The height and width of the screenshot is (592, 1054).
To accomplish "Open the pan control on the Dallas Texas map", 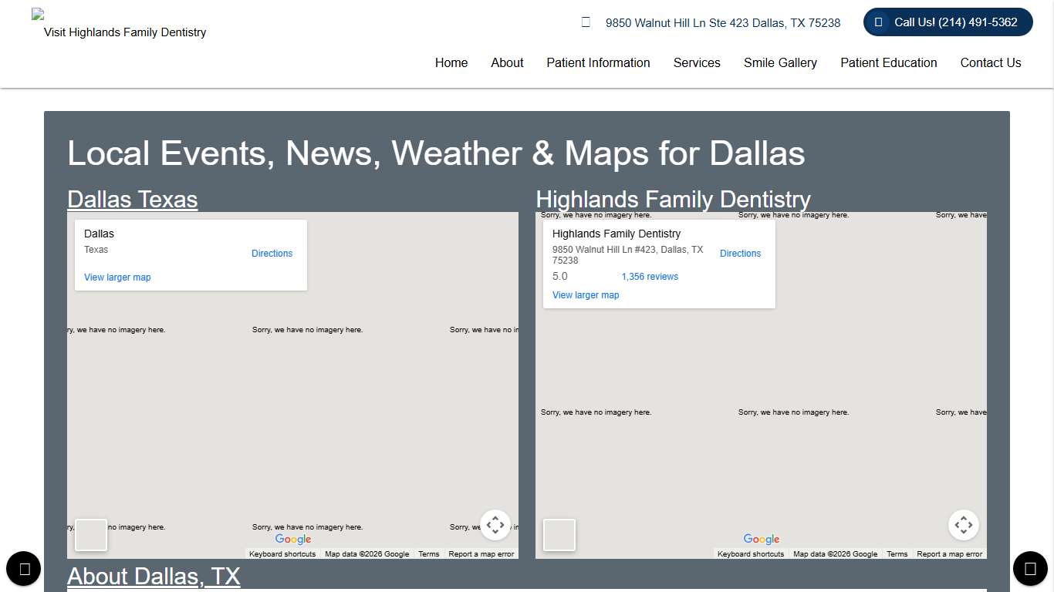I will pos(495,524).
